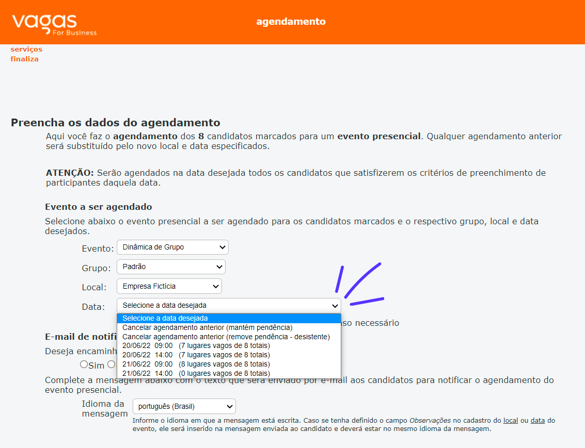The image size is (585, 448).
Task: Open the Evento dropdown showing Dinâmica de Grupo
Action: coord(172,247)
